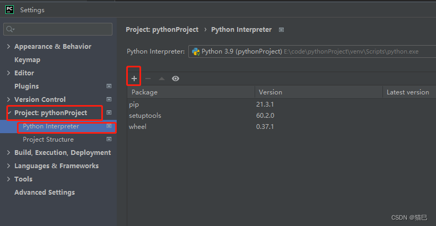Click Project: pythonProject breadcrumb
This screenshot has width=436, height=226.
(162, 30)
